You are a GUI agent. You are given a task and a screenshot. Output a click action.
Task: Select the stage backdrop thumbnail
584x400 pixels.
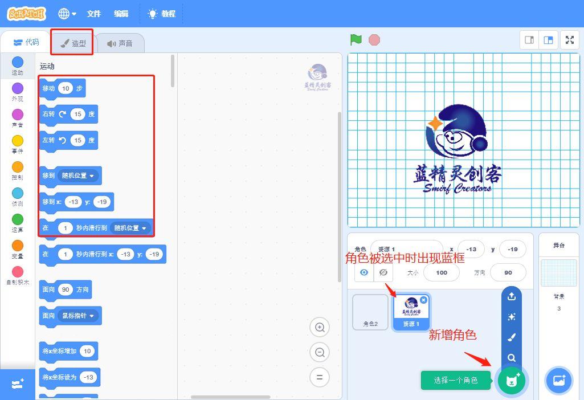(x=559, y=273)
